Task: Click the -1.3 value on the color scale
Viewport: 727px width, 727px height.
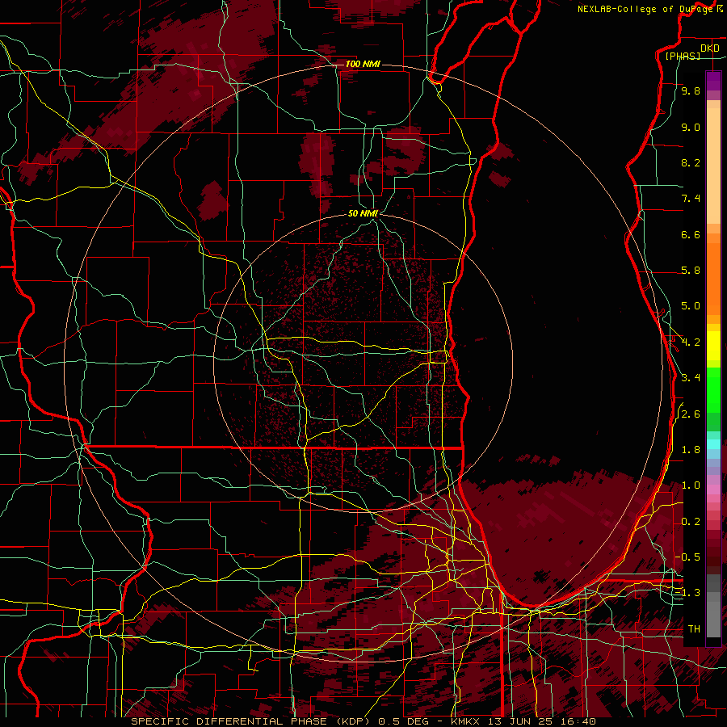Action: [687, 593]
